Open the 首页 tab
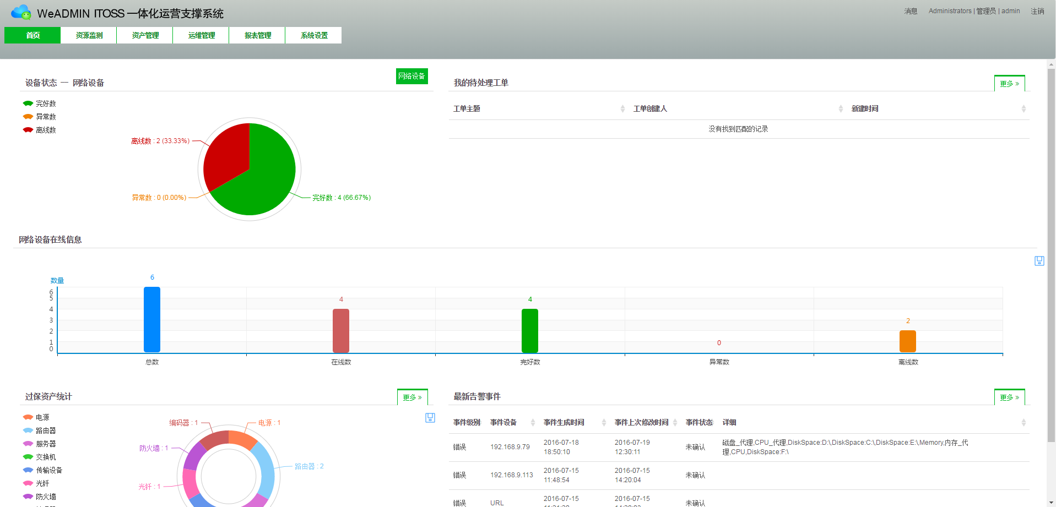This screenshot has width=1056, height=507. pyautogui.click(x=33, y=35)
